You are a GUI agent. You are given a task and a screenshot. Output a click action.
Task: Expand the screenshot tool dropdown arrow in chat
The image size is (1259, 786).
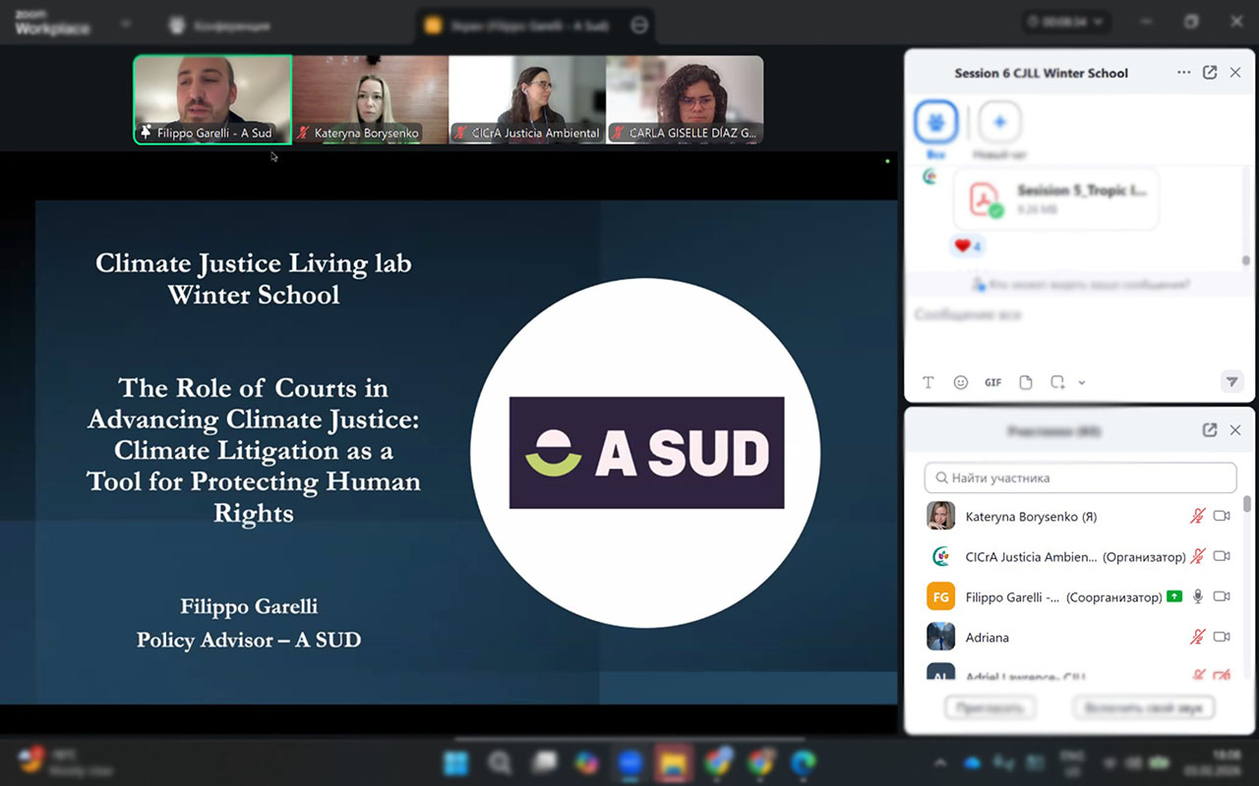(1082, 383)
